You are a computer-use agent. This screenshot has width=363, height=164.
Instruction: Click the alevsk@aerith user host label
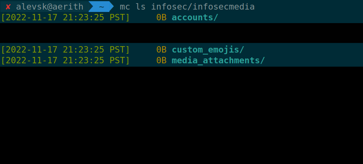point(50,7)
